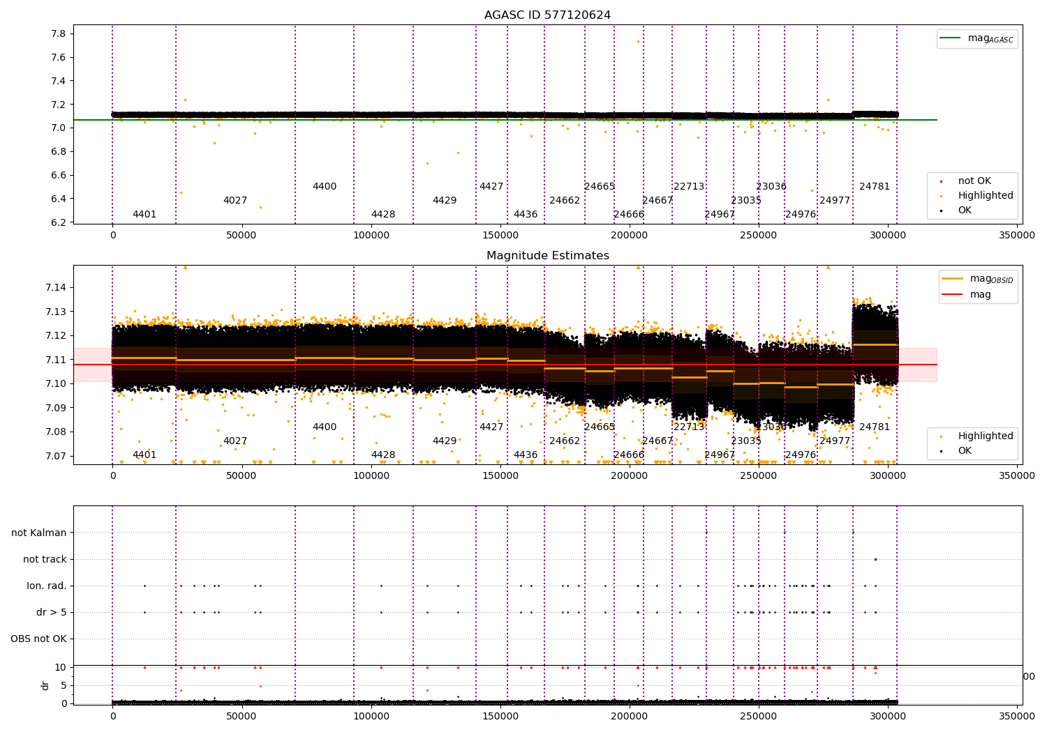Click OBSID label 24977 in top plot
1047x732 pixels.
click(835, 201)
